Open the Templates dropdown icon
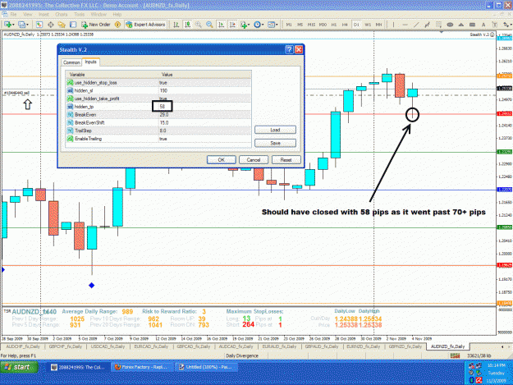 (273, 25)
